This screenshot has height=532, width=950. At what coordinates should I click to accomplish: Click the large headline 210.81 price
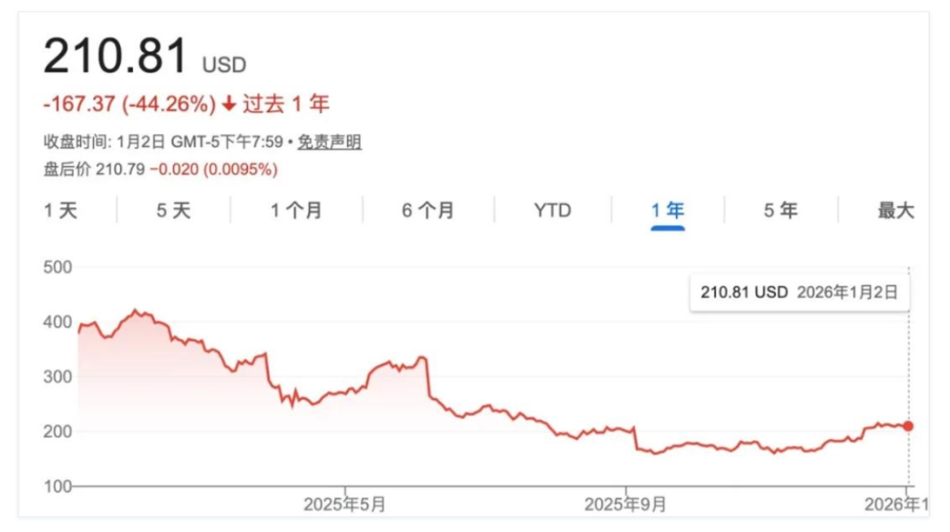click(115, 57)
